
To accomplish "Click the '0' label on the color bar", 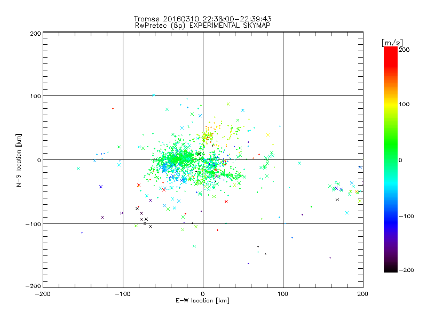I will pos(400,161).
